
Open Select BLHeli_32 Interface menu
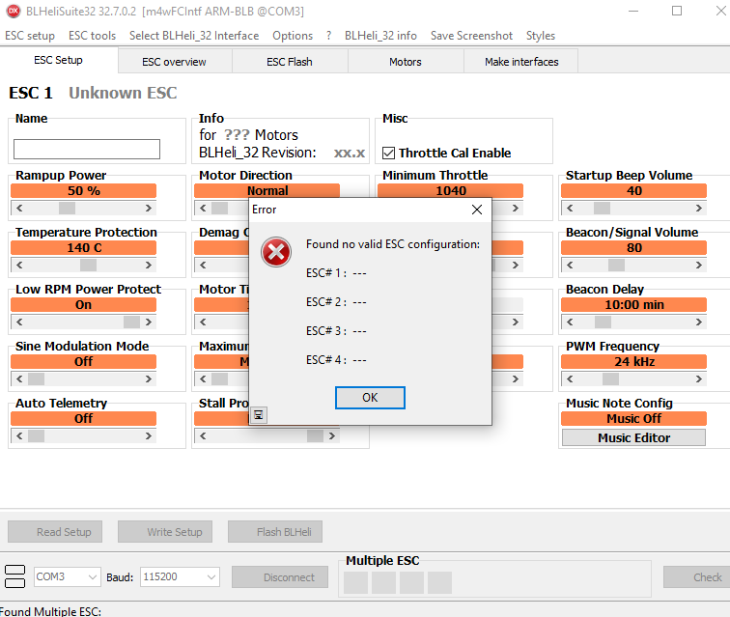coord(194,36)
